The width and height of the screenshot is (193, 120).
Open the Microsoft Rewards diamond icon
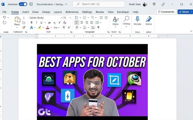(154, 4)
